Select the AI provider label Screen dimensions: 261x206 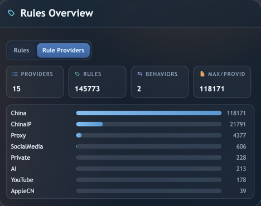pos(13,169)
